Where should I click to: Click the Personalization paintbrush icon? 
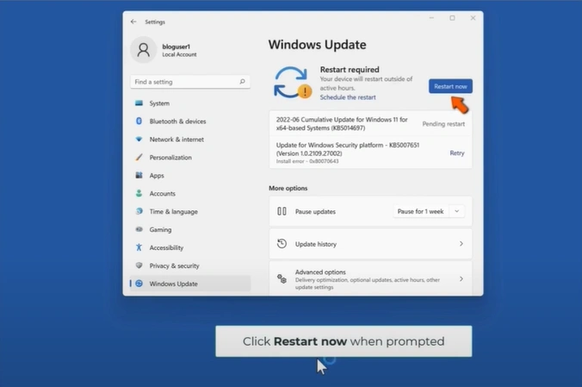pos(139,158)
